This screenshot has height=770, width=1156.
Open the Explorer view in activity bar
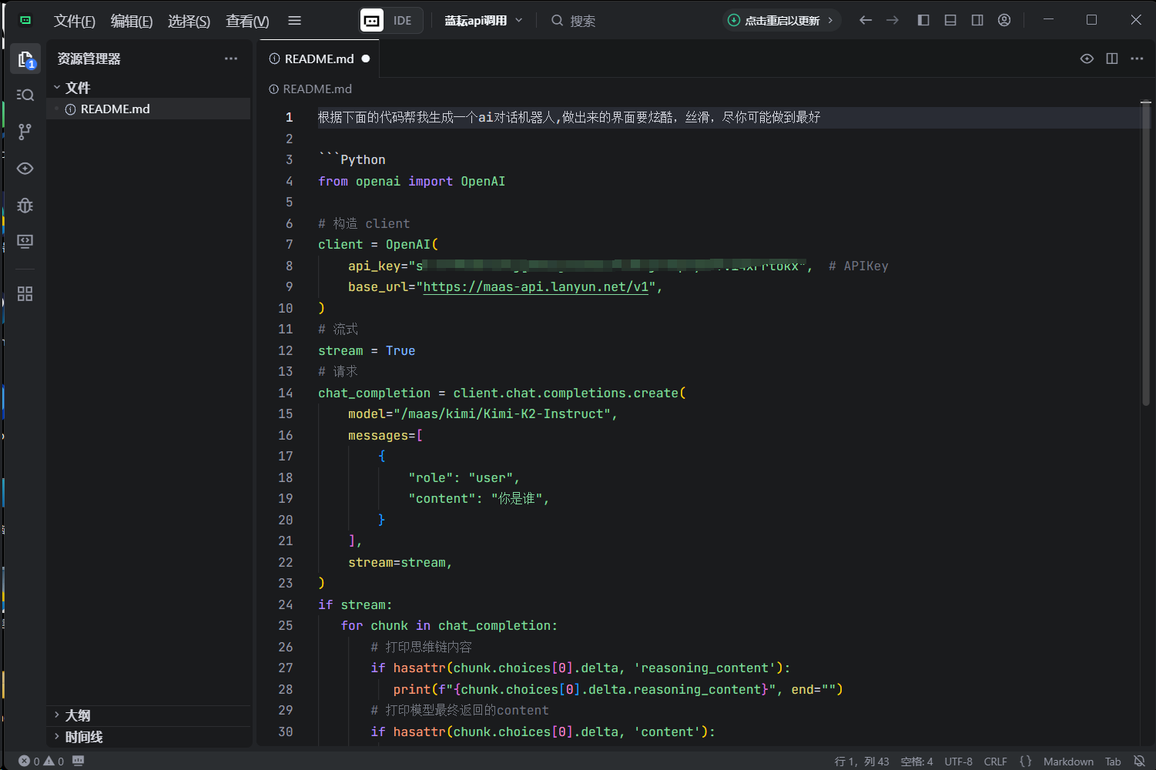[25, 59]
